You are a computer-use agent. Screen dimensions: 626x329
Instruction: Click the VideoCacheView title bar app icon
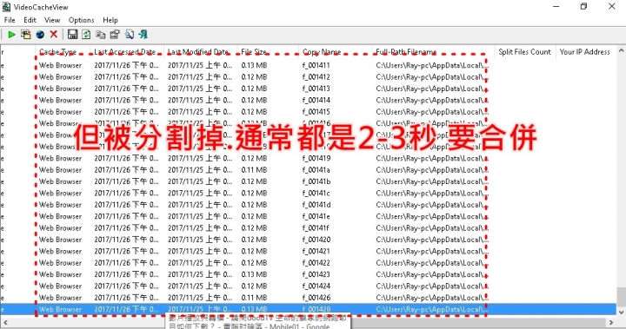click(6, 7)
